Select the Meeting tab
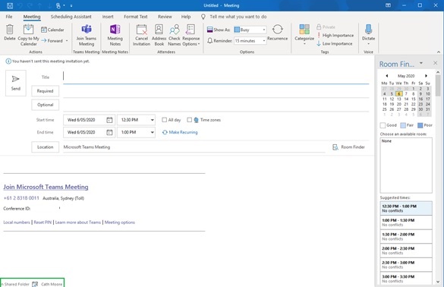 coord(32,17)
